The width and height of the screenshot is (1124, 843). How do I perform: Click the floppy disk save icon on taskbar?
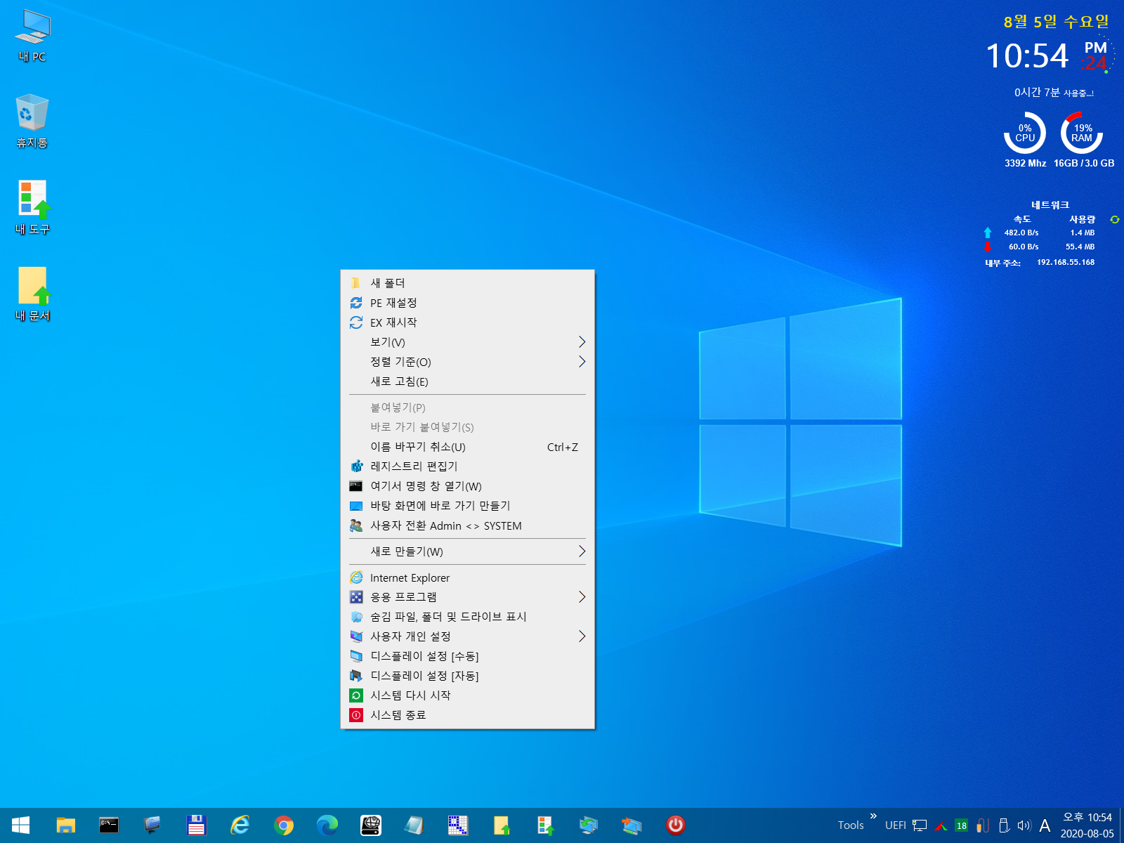[196, 825]
